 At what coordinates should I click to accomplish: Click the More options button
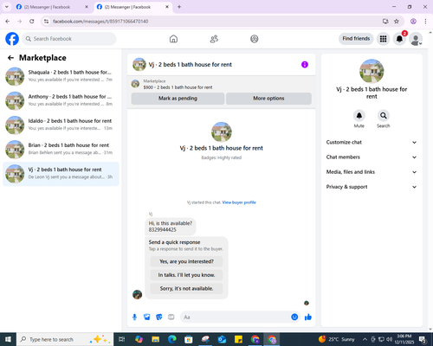point(268,99)
